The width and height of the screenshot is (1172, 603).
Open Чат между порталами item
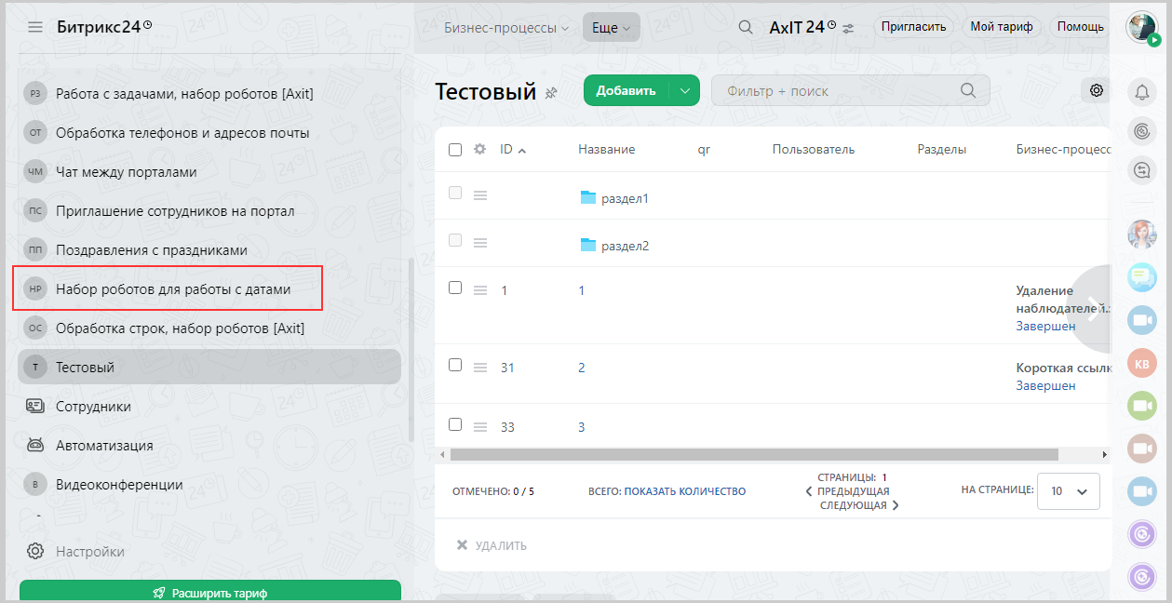[x=209, y=172]
